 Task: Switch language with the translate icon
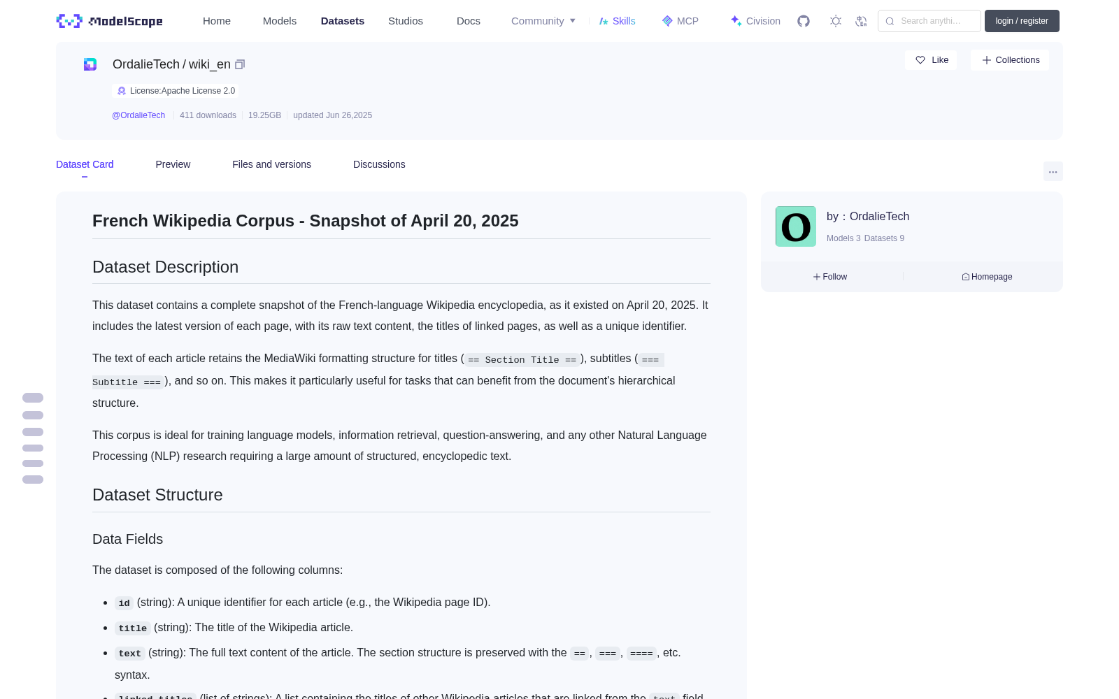pyautogui.click(x=861, y=21)
